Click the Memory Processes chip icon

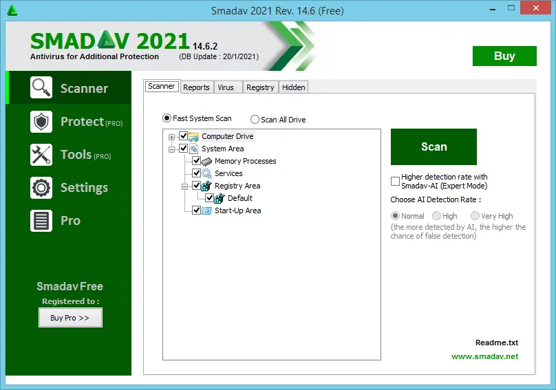point(206,162)
